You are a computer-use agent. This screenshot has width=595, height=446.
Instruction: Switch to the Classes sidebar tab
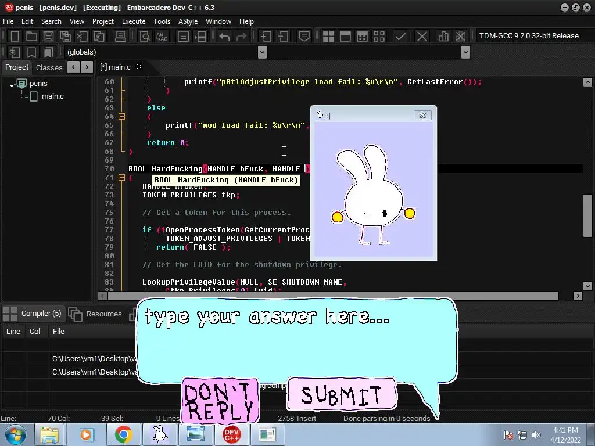click(49, 67)
